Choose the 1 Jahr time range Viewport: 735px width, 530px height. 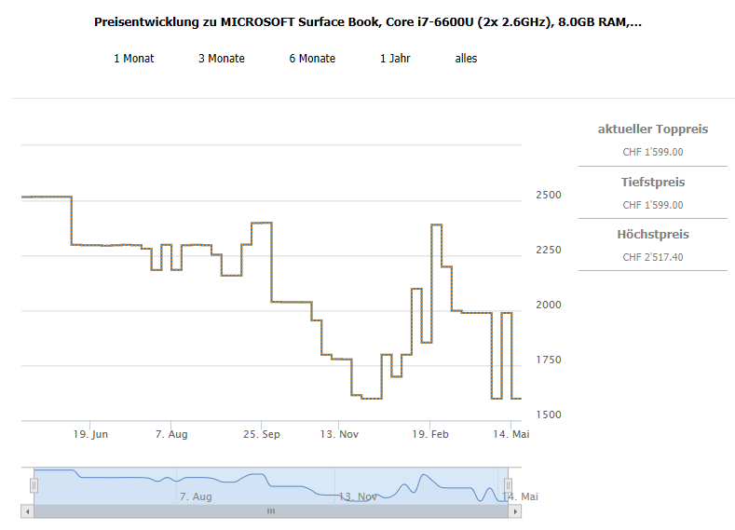[395, 59]
